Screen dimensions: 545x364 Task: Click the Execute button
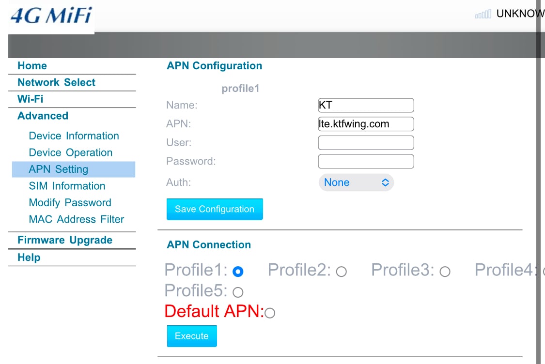tap(192, 336)
